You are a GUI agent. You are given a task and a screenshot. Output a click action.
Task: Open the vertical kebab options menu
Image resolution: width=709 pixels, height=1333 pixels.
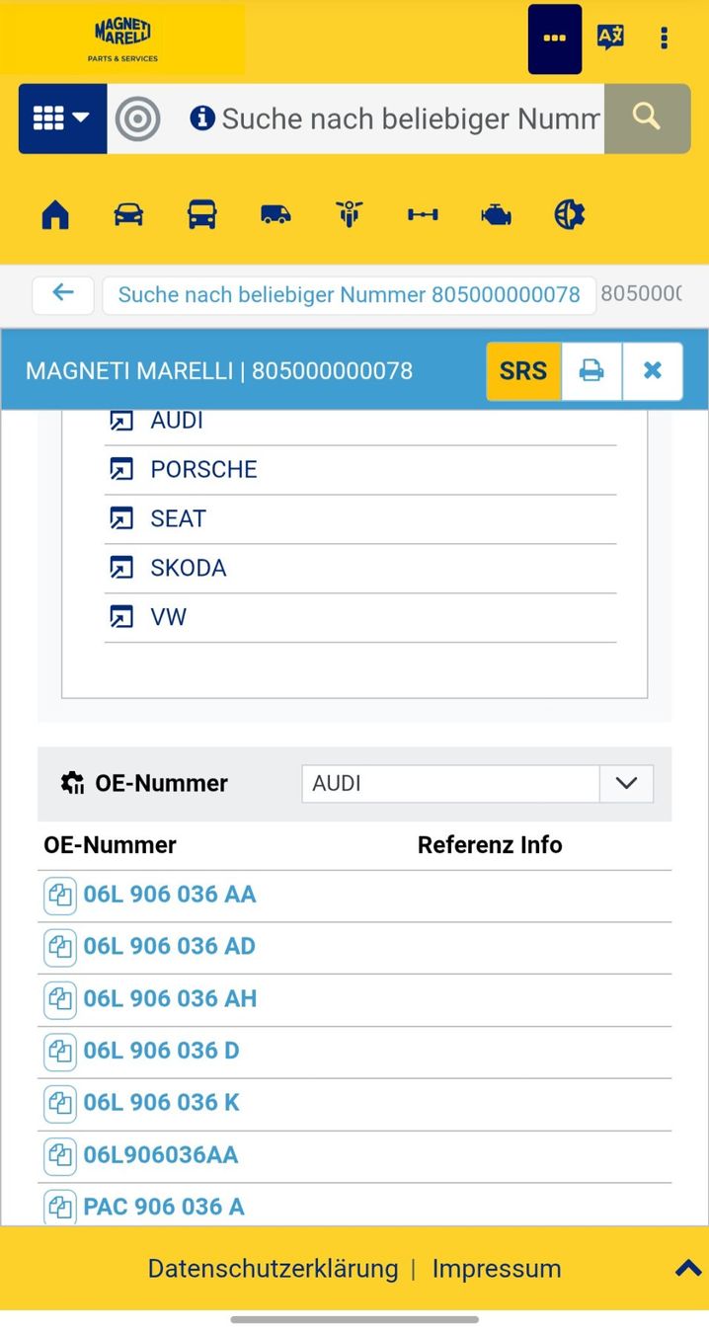coord(664,39)
